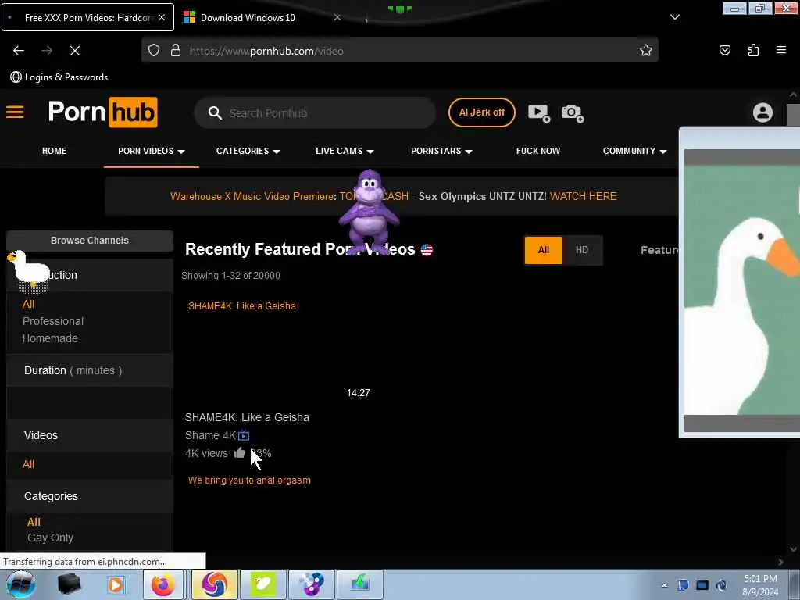Go back with browser back arrow
Screen dimensions: 800x600
point(19,51)
